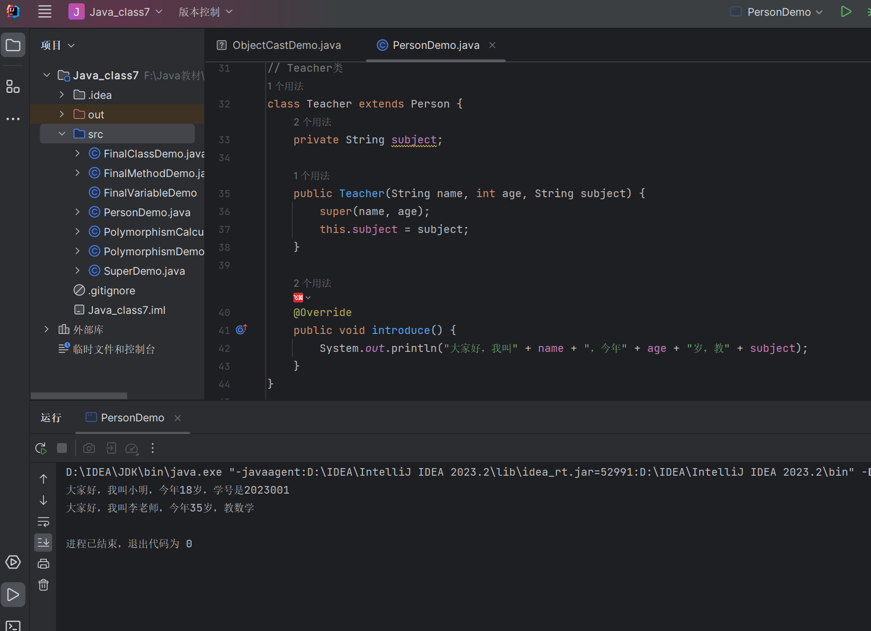Click the Print console output icon
Screen dimensions: 871x631
[43, 564]
